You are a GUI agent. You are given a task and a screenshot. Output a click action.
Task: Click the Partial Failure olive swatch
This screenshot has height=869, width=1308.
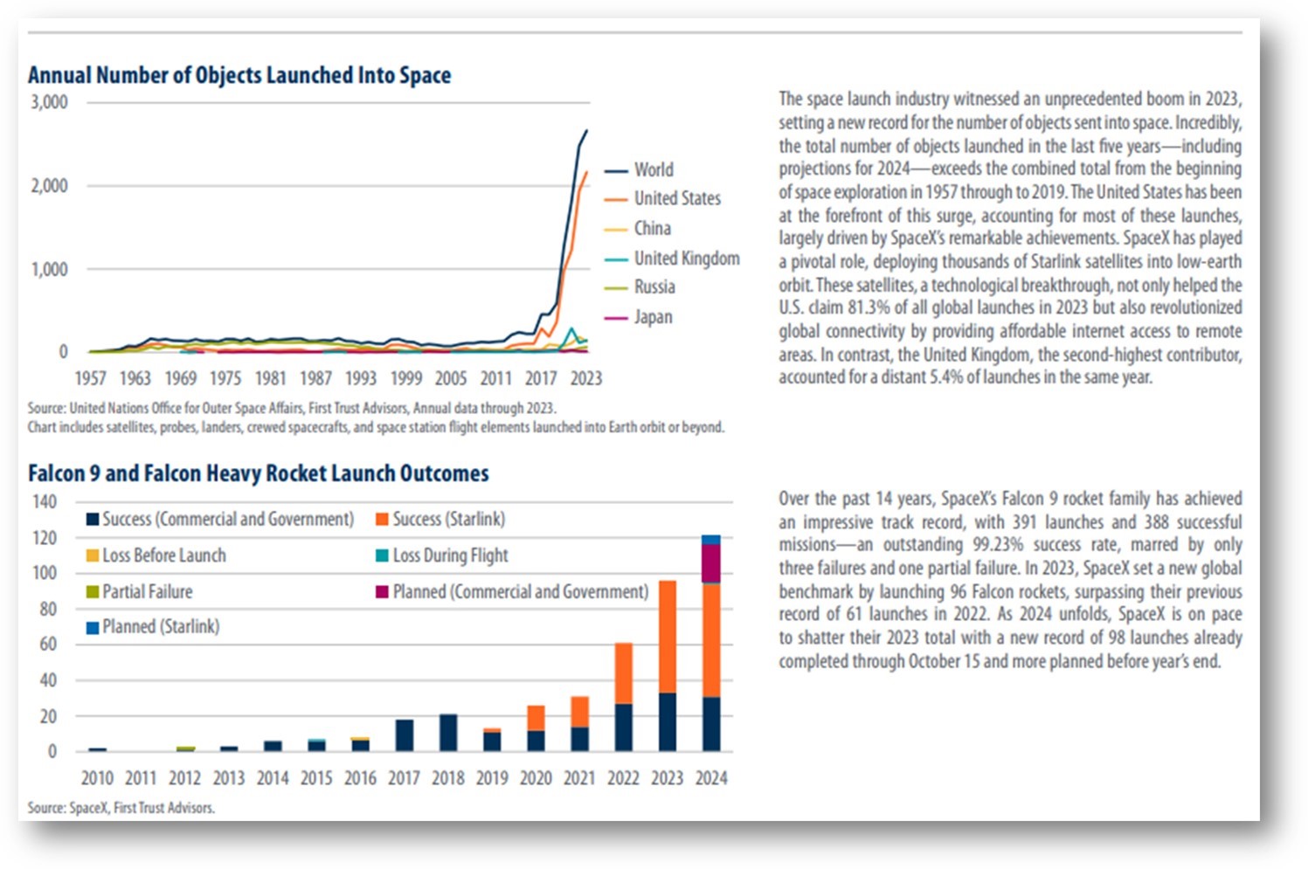[x=92, y=592]
